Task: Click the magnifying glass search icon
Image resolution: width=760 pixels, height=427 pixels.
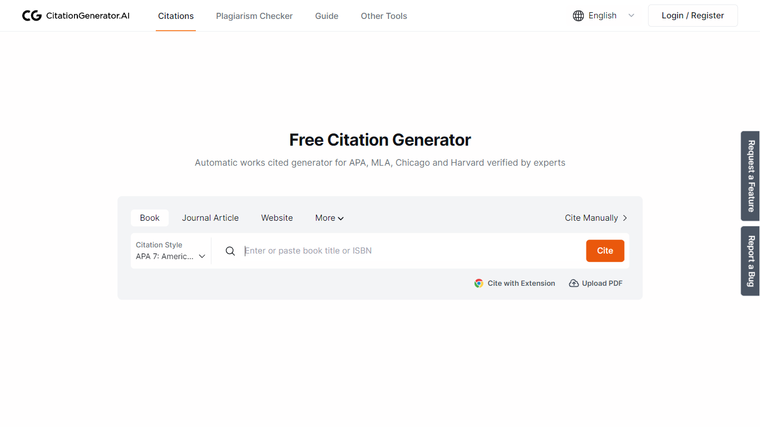Action: click(230, 251)
